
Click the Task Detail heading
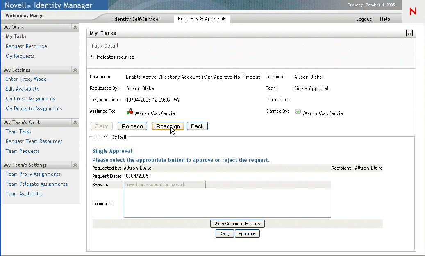pos(105,45)
